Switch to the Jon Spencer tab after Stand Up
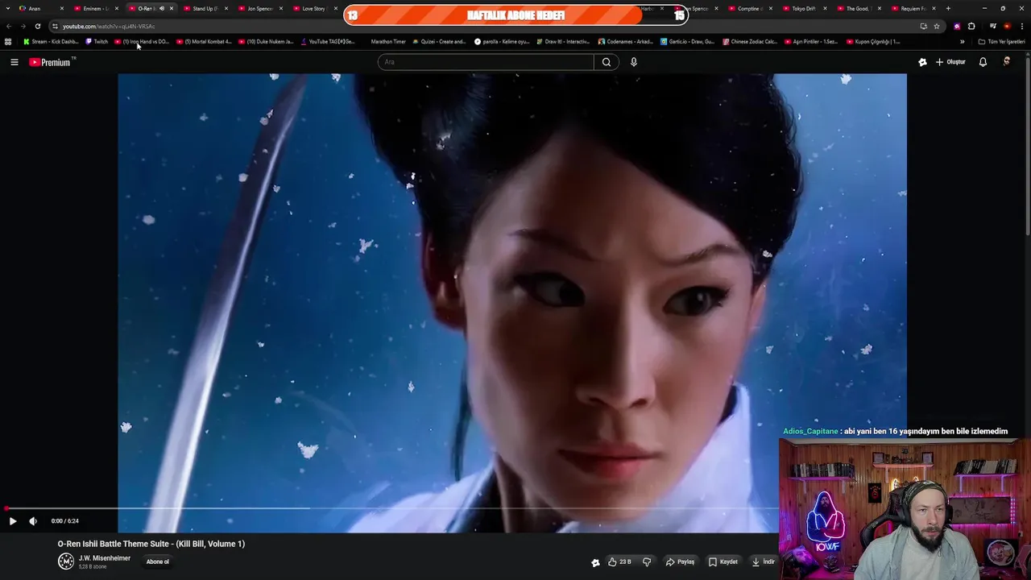The width and height of the screenshot is (1031, 580). tap(259, 8)
